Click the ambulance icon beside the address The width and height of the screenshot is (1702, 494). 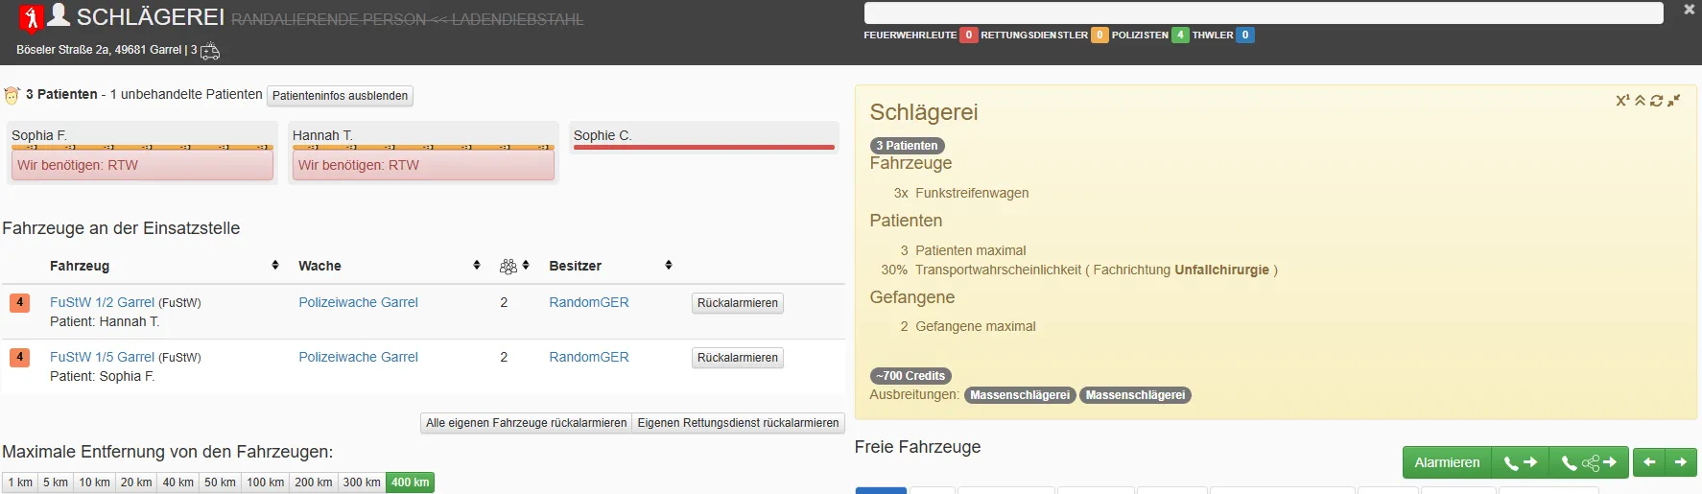pyautogui.click(x=210, y=51)
